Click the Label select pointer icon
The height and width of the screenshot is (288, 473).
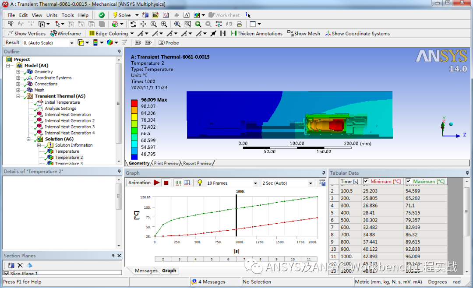pos(10,24)
